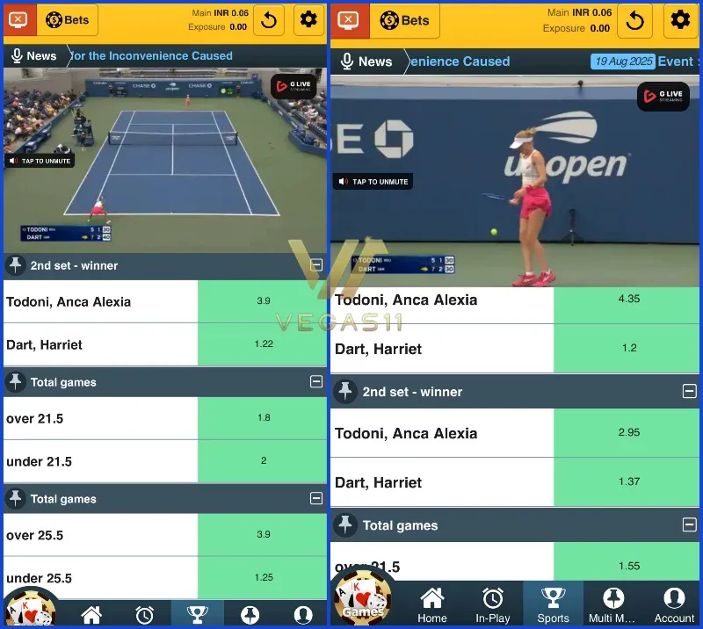This screenshot has height=629, width=703.
Task: Open the In-Play alarm clock tab
Action: (x=493, y=604)
